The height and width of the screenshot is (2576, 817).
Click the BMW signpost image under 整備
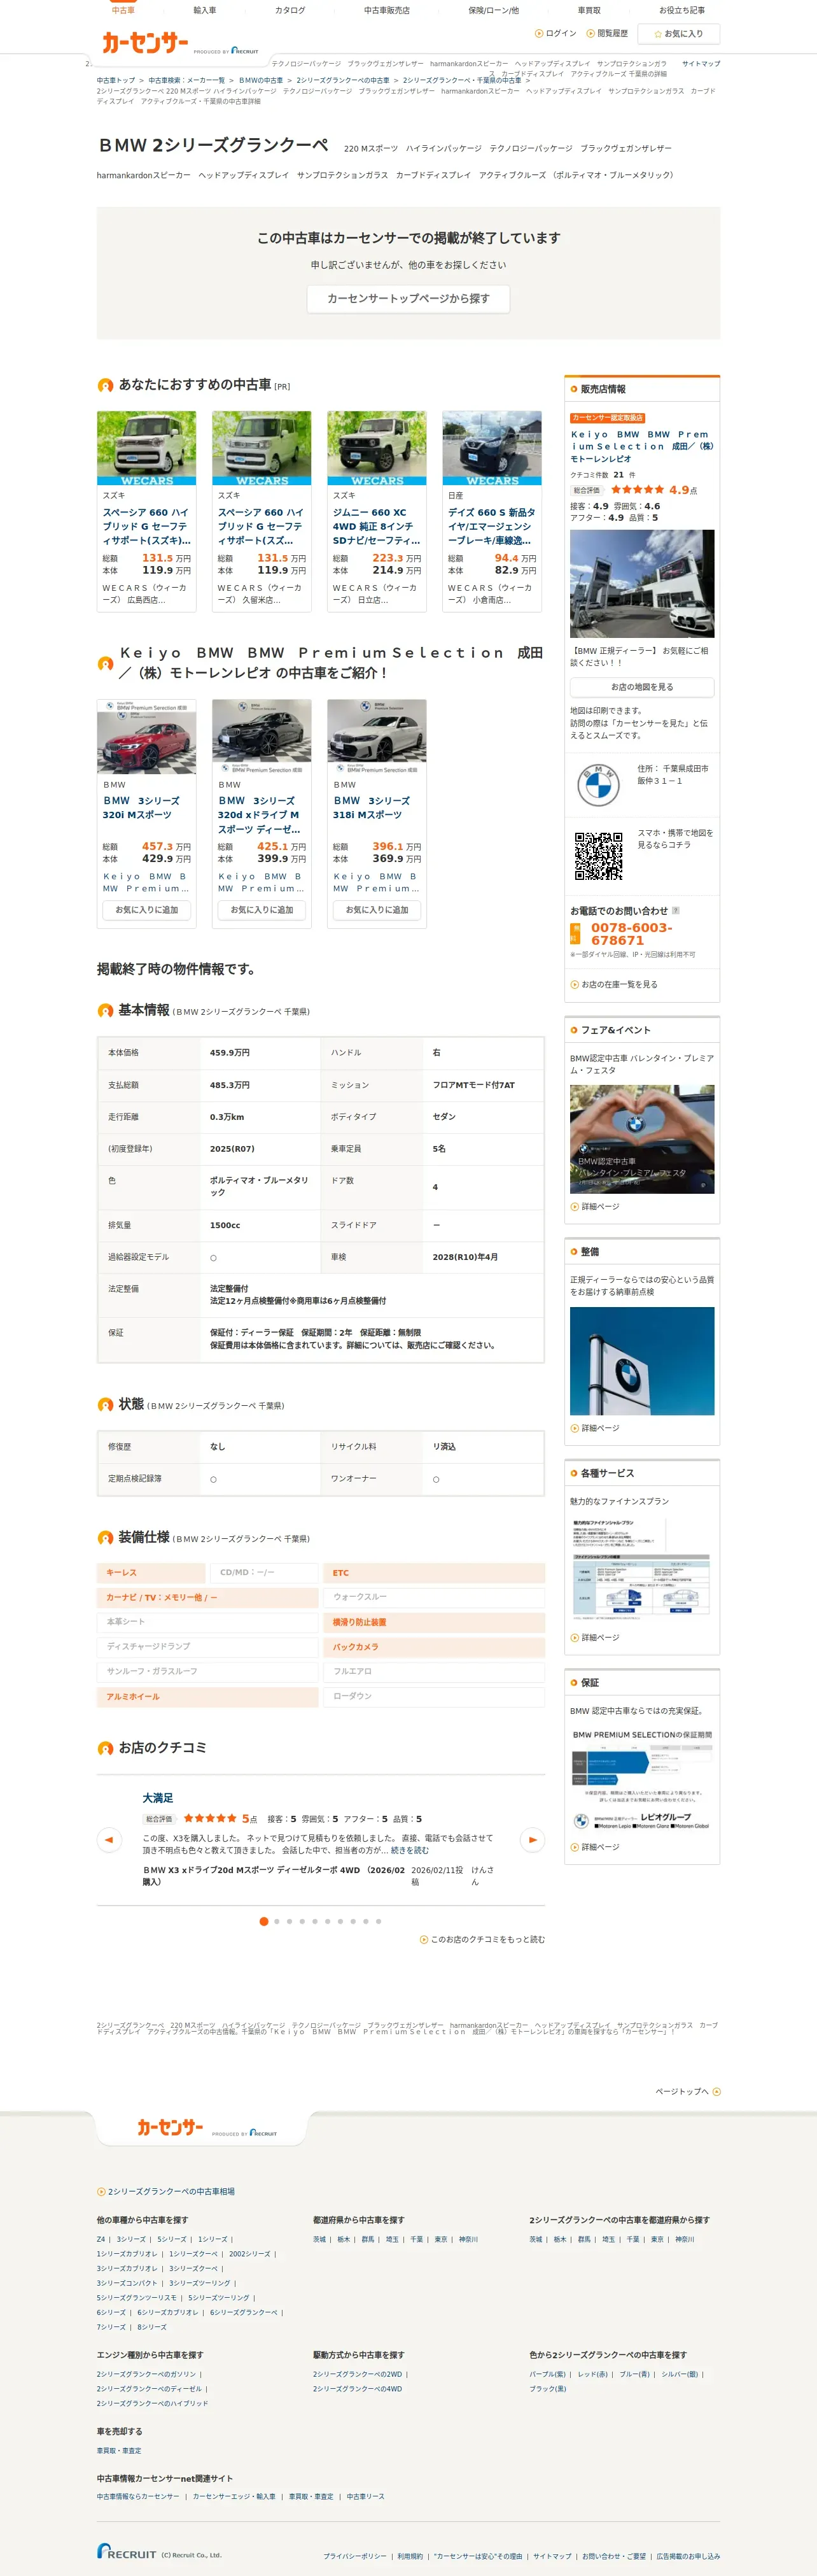[x=642, y=1361]
